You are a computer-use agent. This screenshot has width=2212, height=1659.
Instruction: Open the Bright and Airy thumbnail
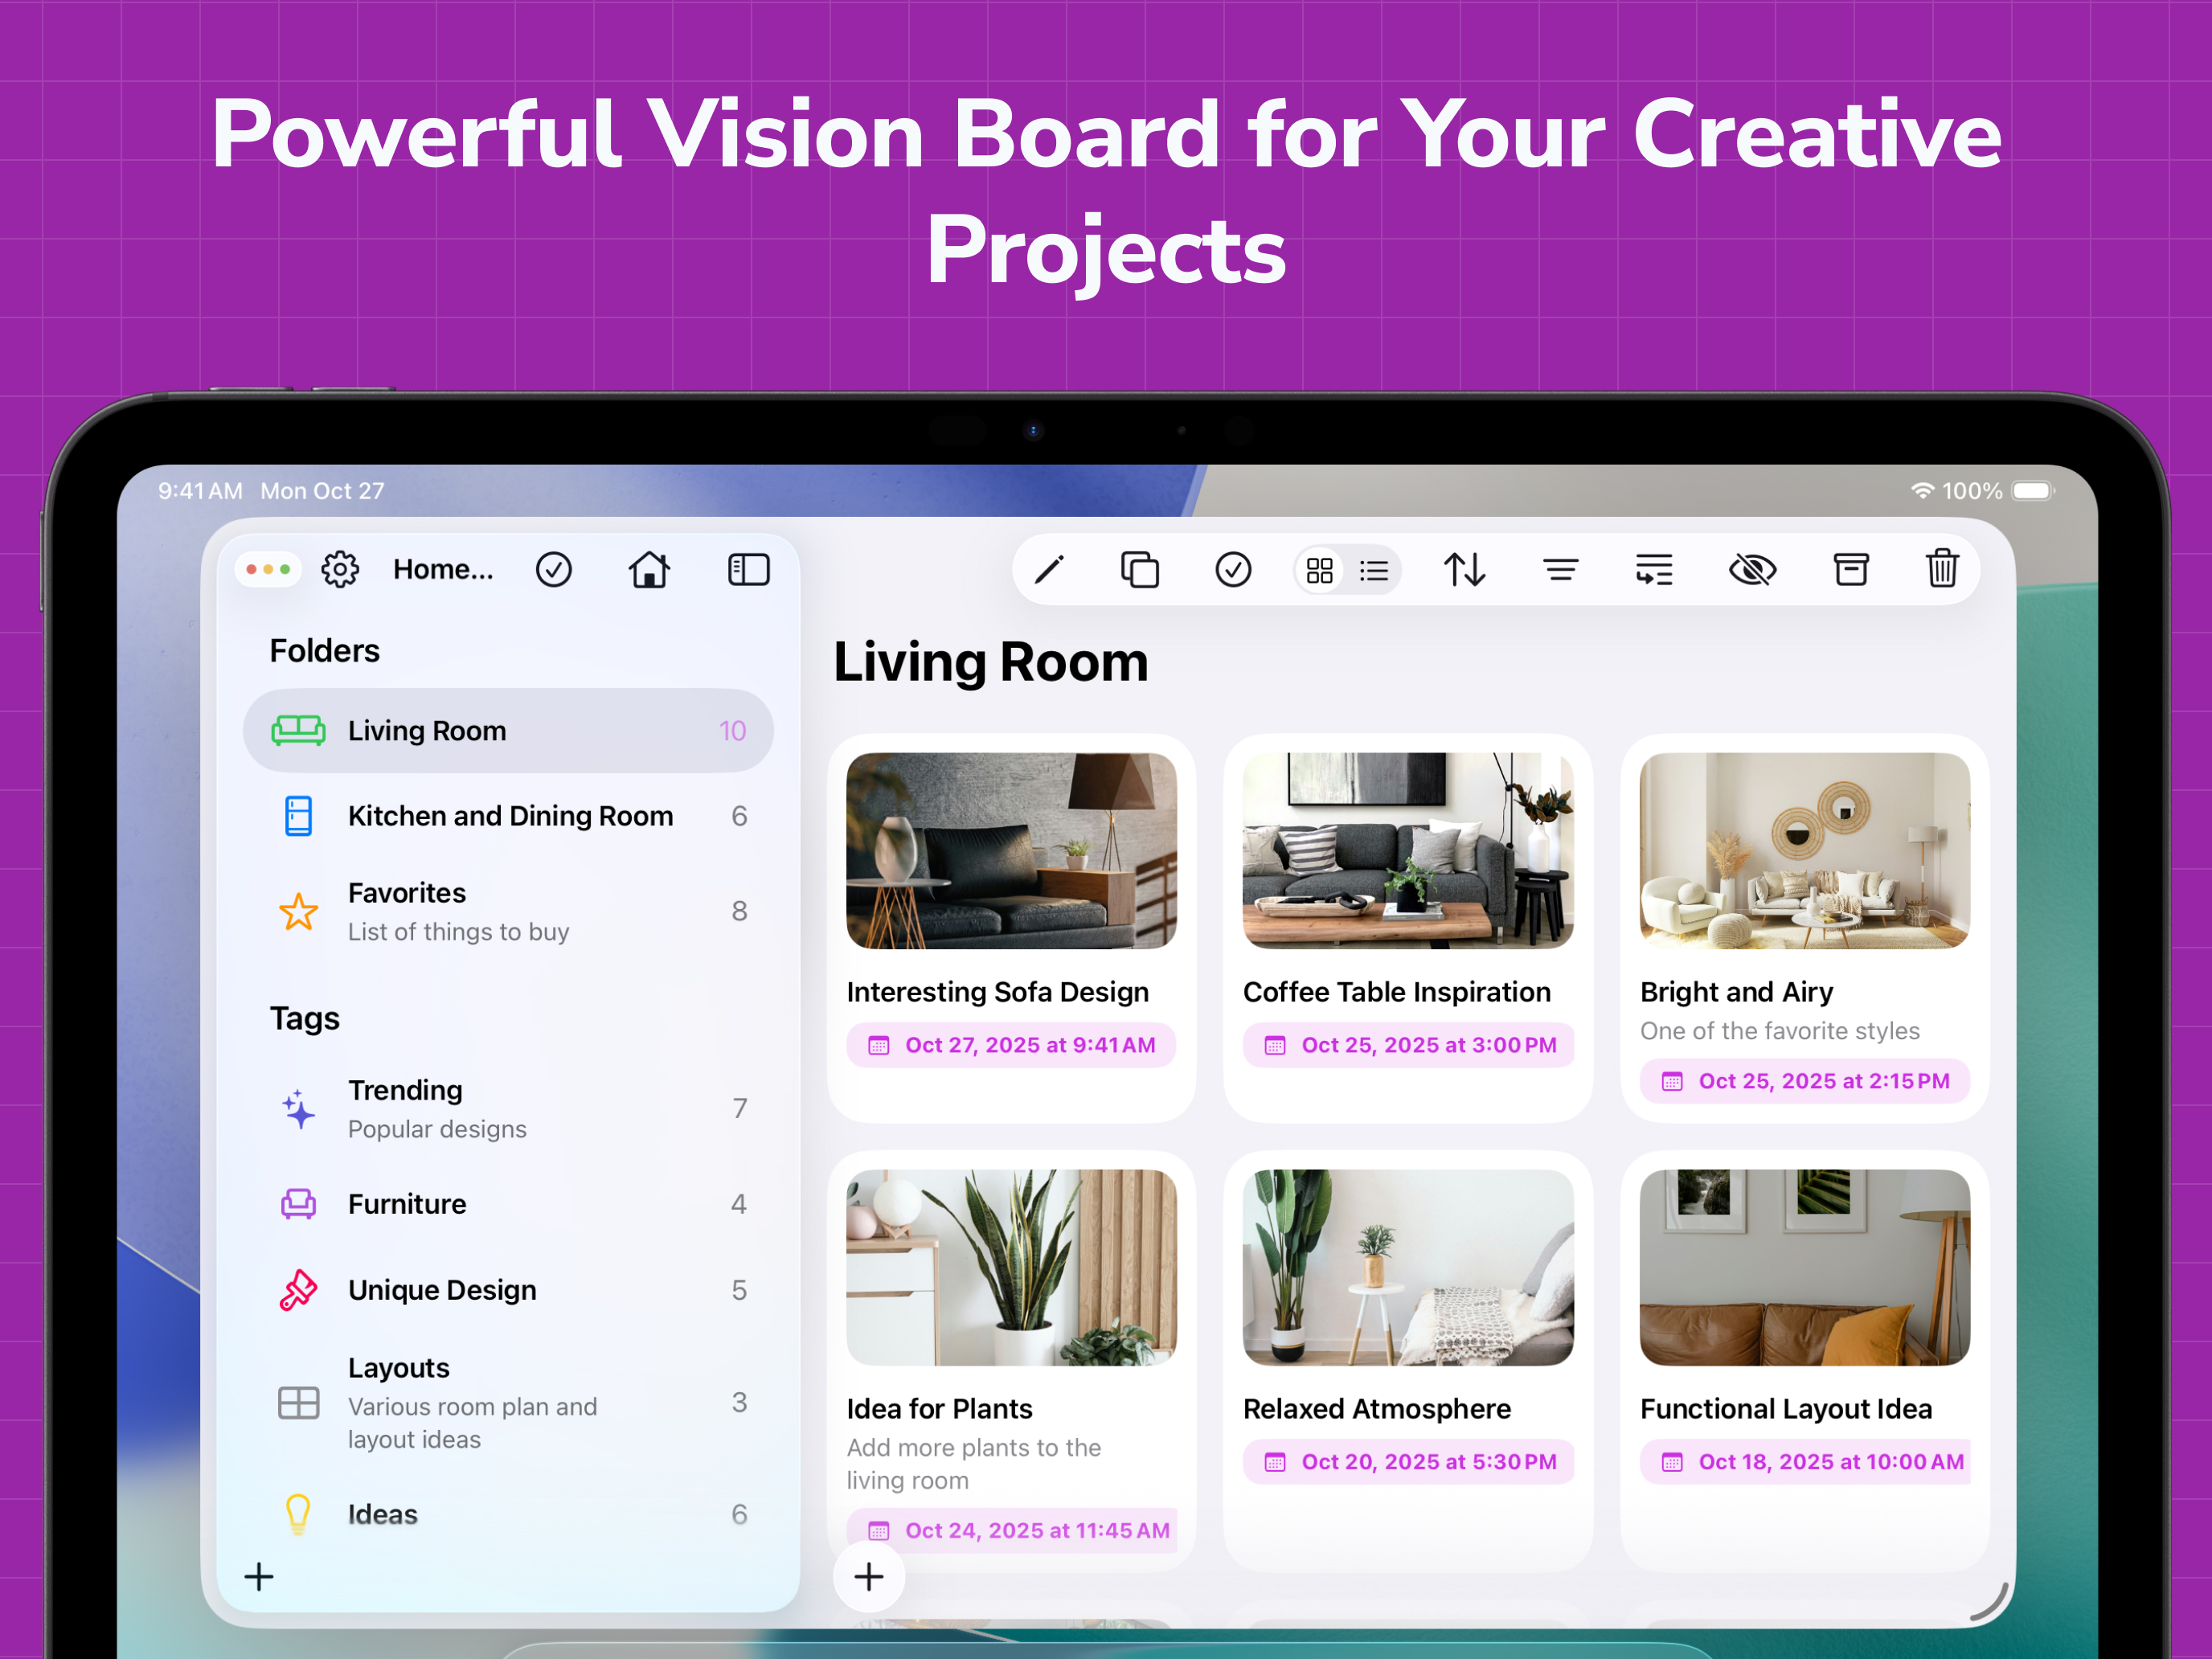1805,851
